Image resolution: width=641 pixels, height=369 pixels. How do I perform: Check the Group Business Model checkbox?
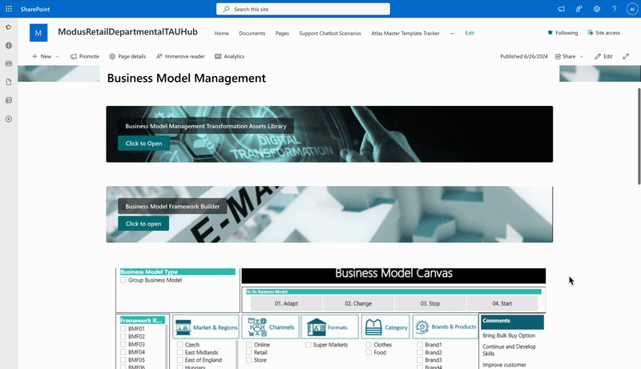[123, 280]
